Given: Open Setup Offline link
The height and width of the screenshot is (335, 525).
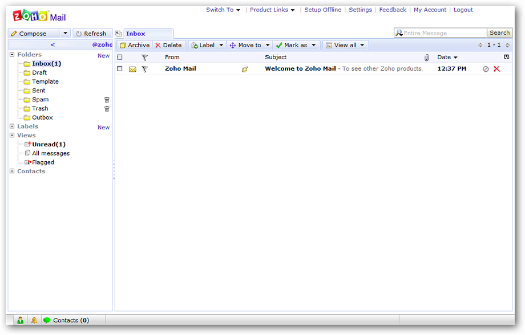Looking at the screenshot, I should click(x=323, y=10).
